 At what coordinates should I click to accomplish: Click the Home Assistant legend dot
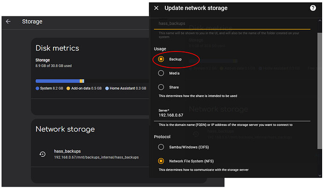point(107,88)
